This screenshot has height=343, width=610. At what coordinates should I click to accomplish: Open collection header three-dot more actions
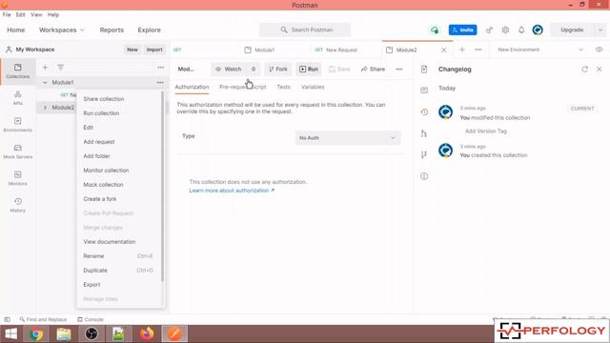[x=399, y=70]
